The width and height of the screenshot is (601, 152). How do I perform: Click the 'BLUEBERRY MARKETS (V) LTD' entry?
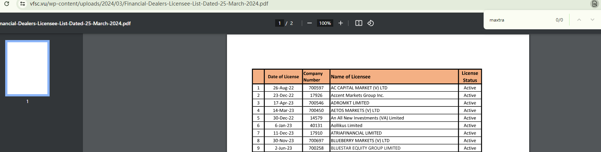coord(360,141)
